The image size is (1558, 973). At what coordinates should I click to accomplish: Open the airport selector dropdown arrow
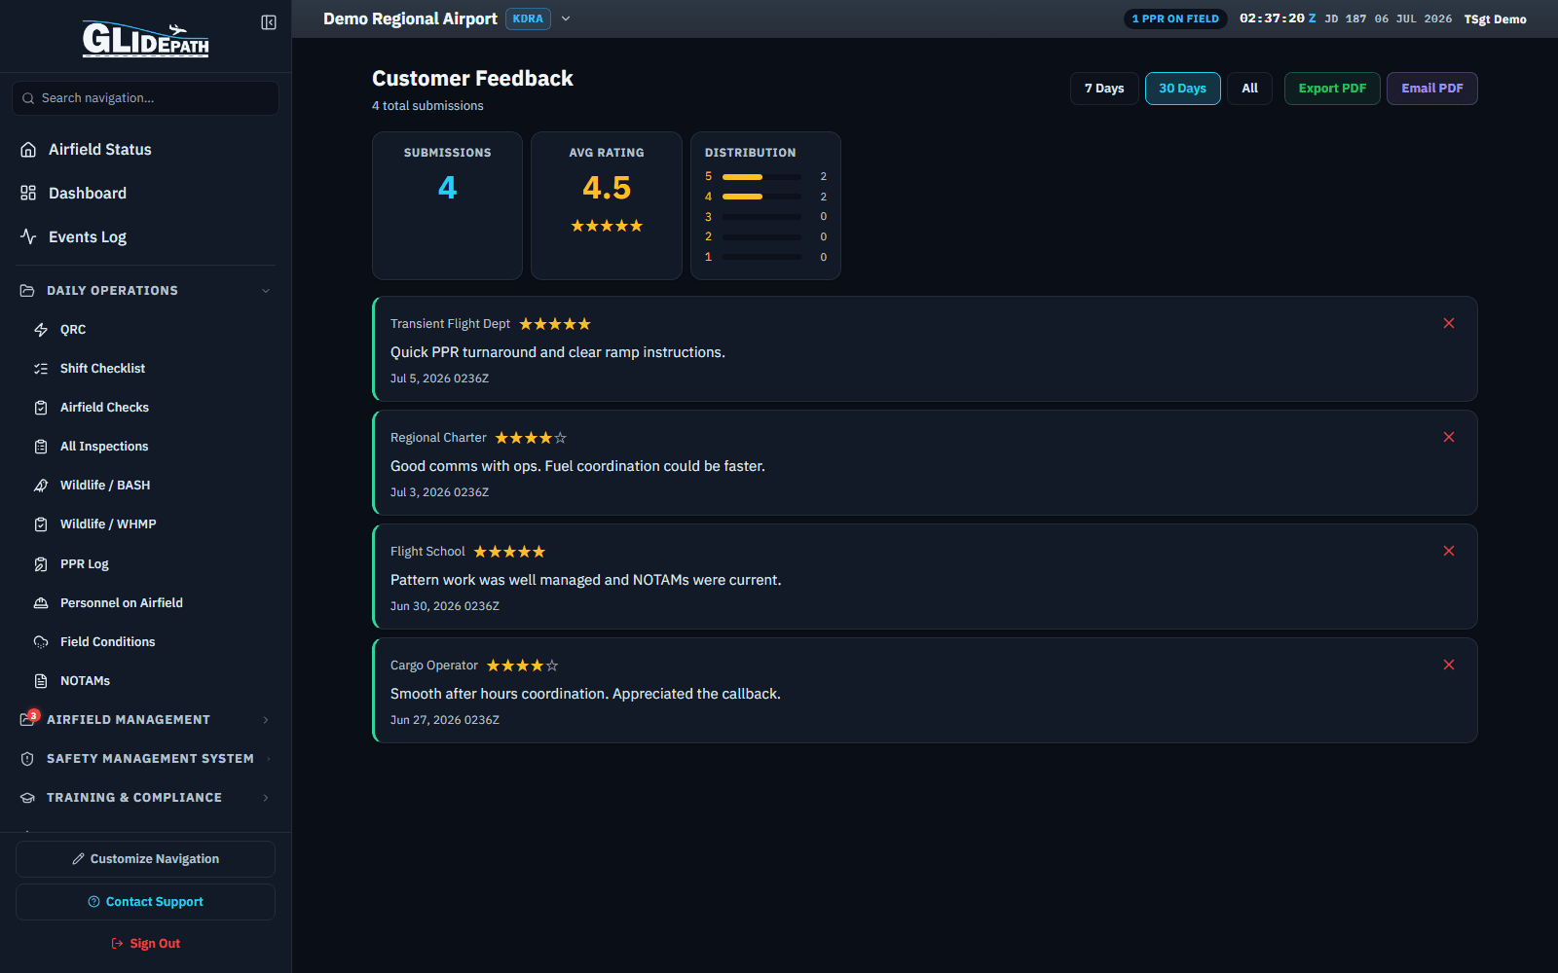click(x=566, y=18)
